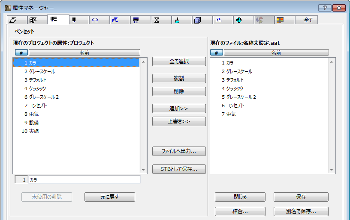
Task: Switch to the 全て (All) tab
Action: (307, 20)
